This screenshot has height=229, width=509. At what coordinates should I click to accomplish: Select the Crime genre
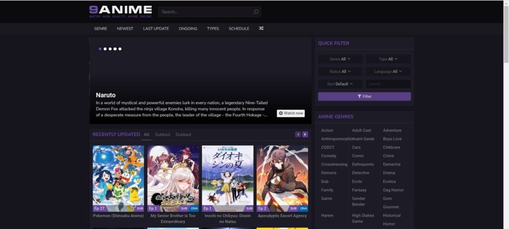click(388, 155)
